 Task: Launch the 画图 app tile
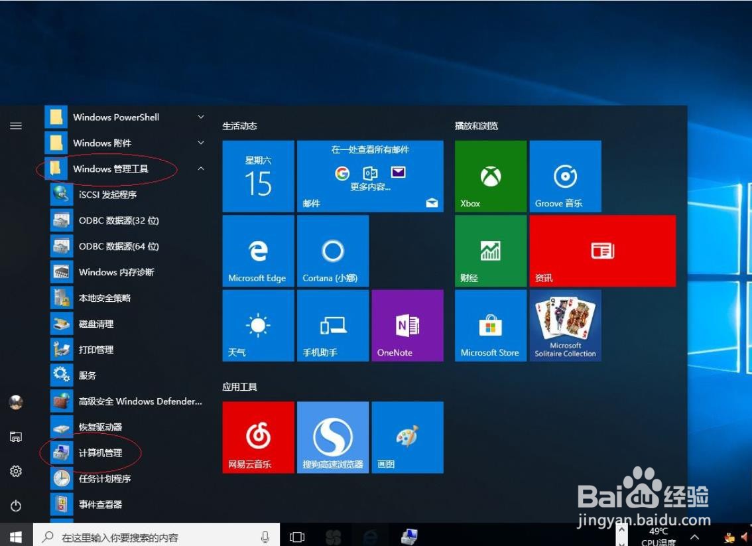[407, 436]
